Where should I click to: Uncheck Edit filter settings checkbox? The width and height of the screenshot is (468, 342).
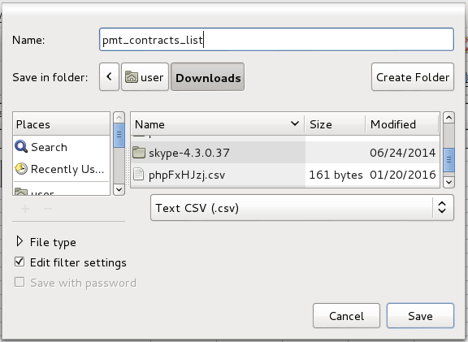[x=19, y=262]
